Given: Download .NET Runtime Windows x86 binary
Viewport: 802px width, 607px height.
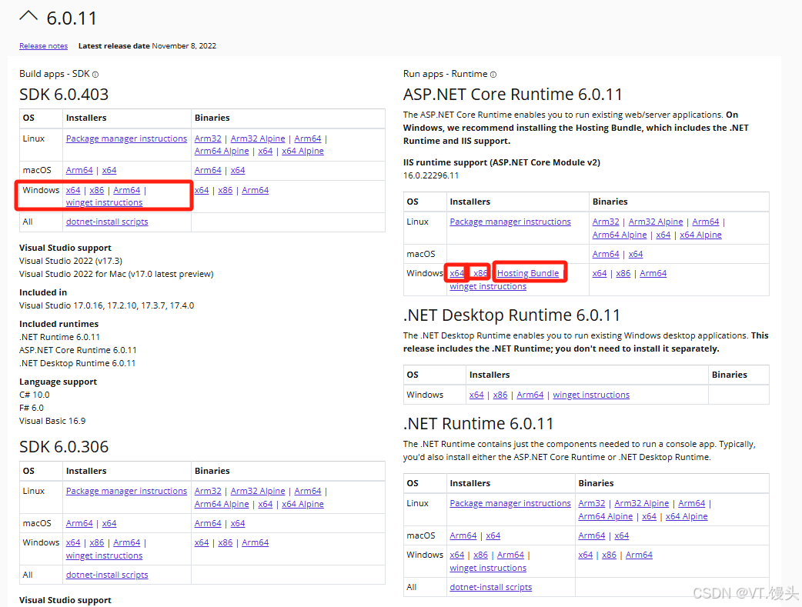Looking at the screenshot, I should click(x=609, y=555).
